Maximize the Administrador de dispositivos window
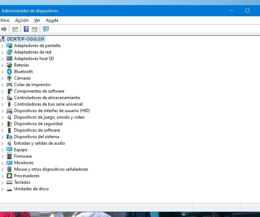260x217 pixels. tap(247, 10)
